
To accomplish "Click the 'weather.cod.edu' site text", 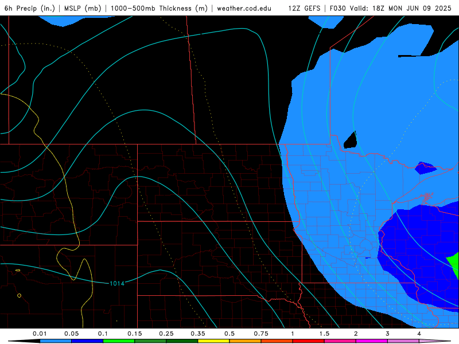I will click(x=244, y=9).
